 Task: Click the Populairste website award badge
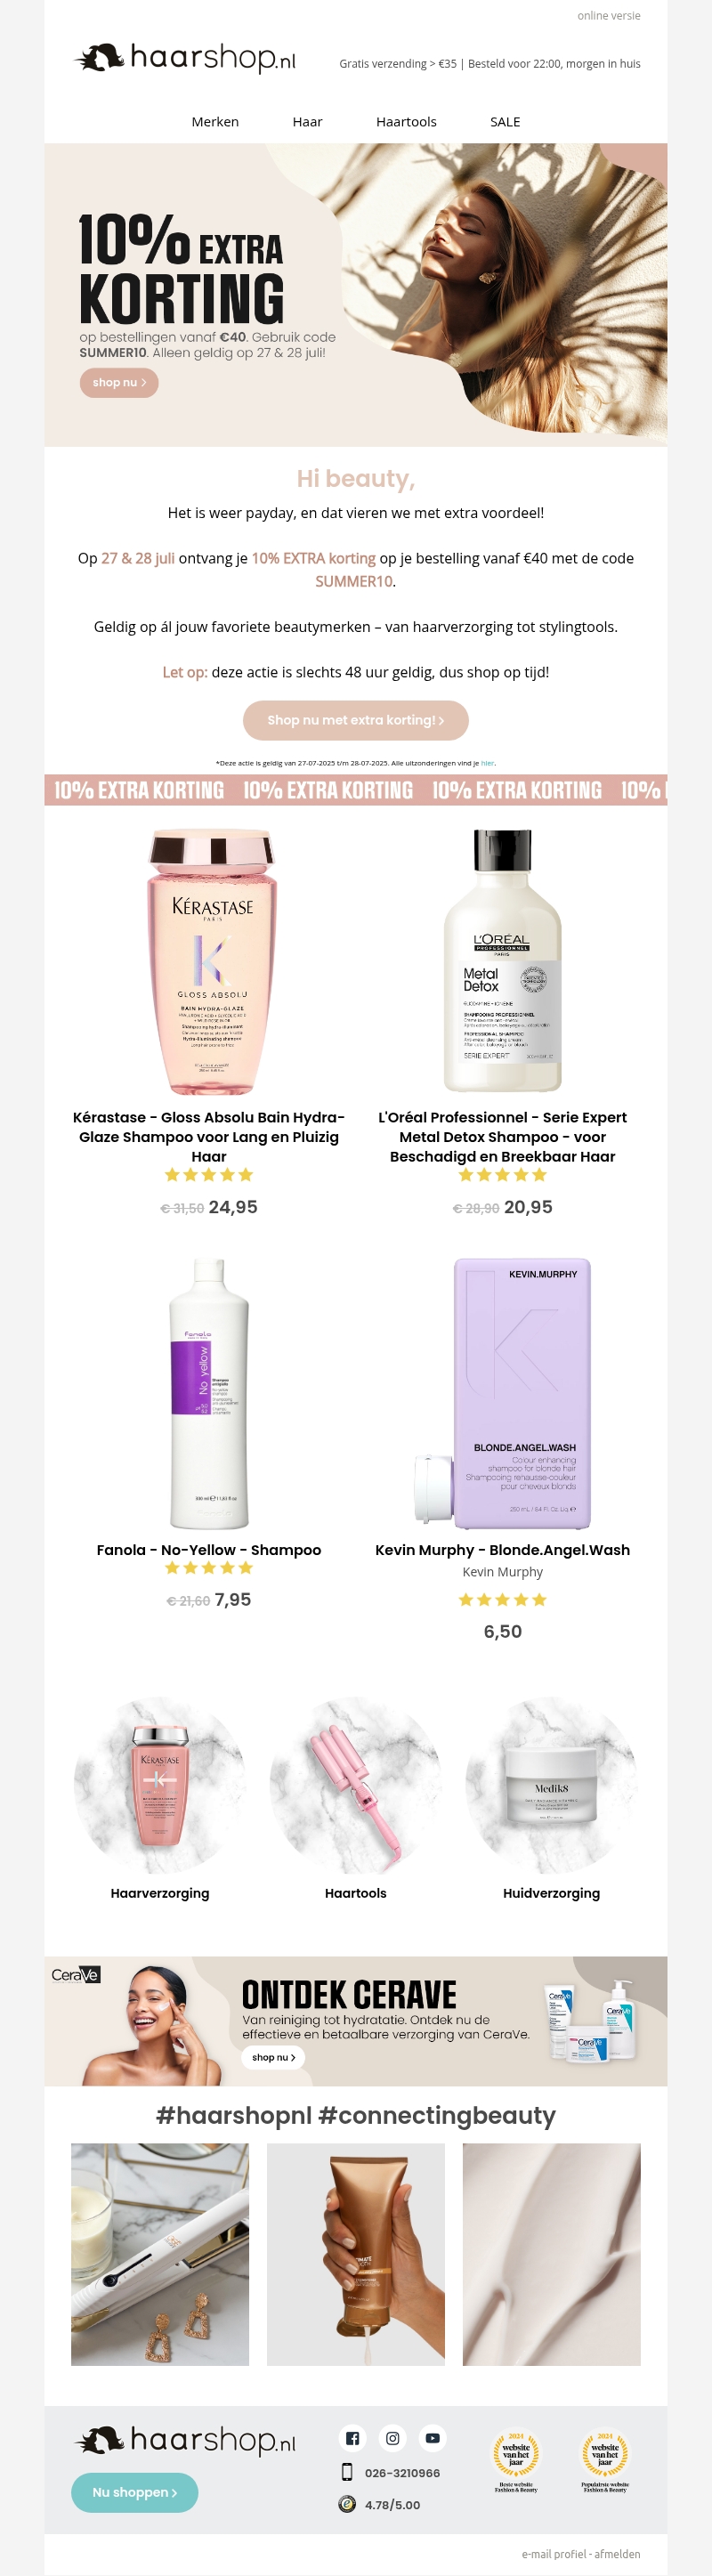click(x=605, y=2462)
